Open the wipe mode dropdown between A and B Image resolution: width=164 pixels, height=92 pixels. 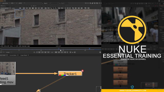tap(55, 3)
